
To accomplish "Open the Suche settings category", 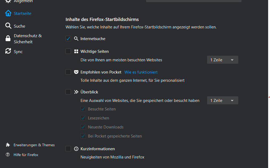I will [19, 26].
